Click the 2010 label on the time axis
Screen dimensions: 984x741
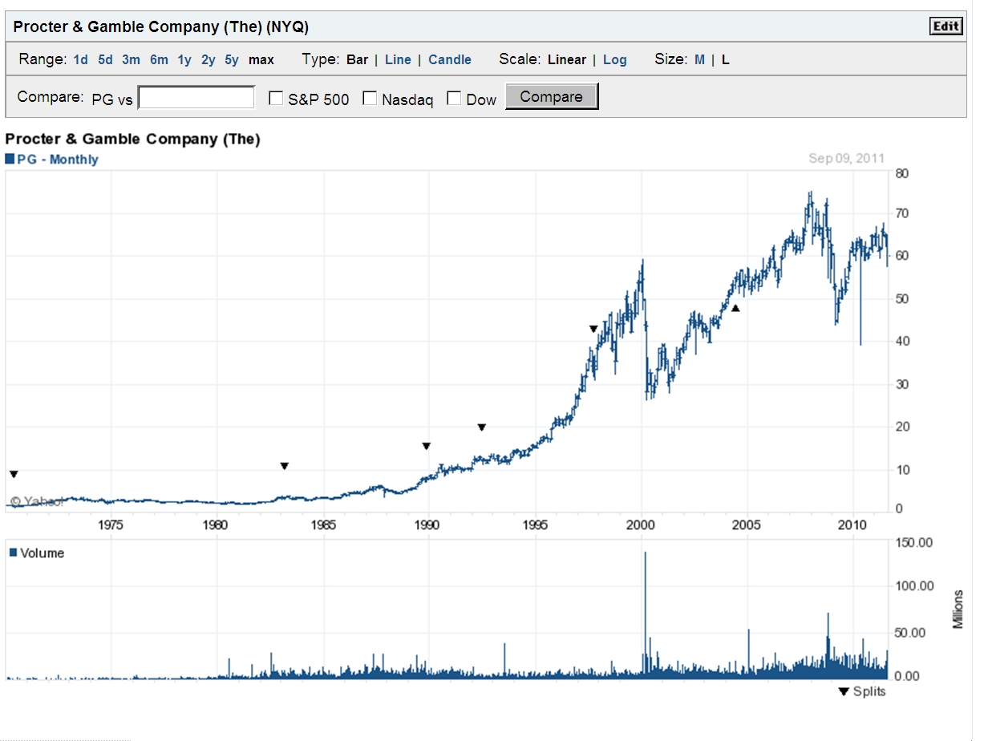(852, 525)
